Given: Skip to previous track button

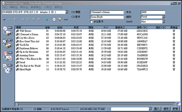Looking at the screenshot, I should [x=23, y=19].
